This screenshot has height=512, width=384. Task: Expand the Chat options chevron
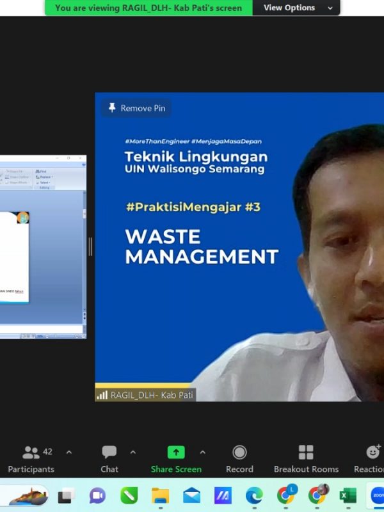click(133, 452)
